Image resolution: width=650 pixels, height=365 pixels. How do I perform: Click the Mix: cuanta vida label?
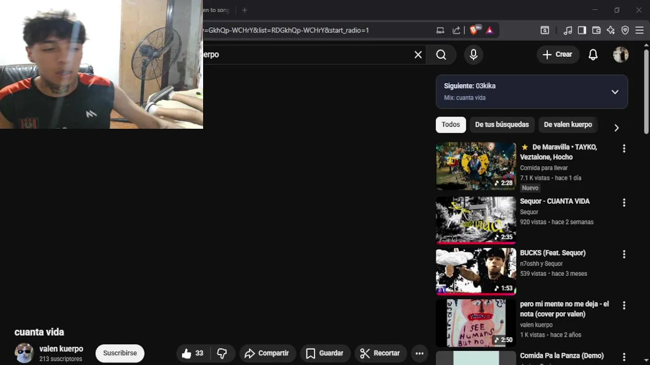465,98
